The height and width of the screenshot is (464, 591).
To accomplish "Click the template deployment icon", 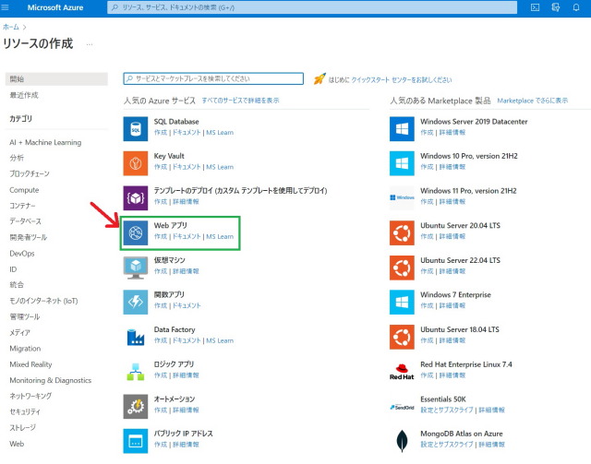I will click(136, 198).
